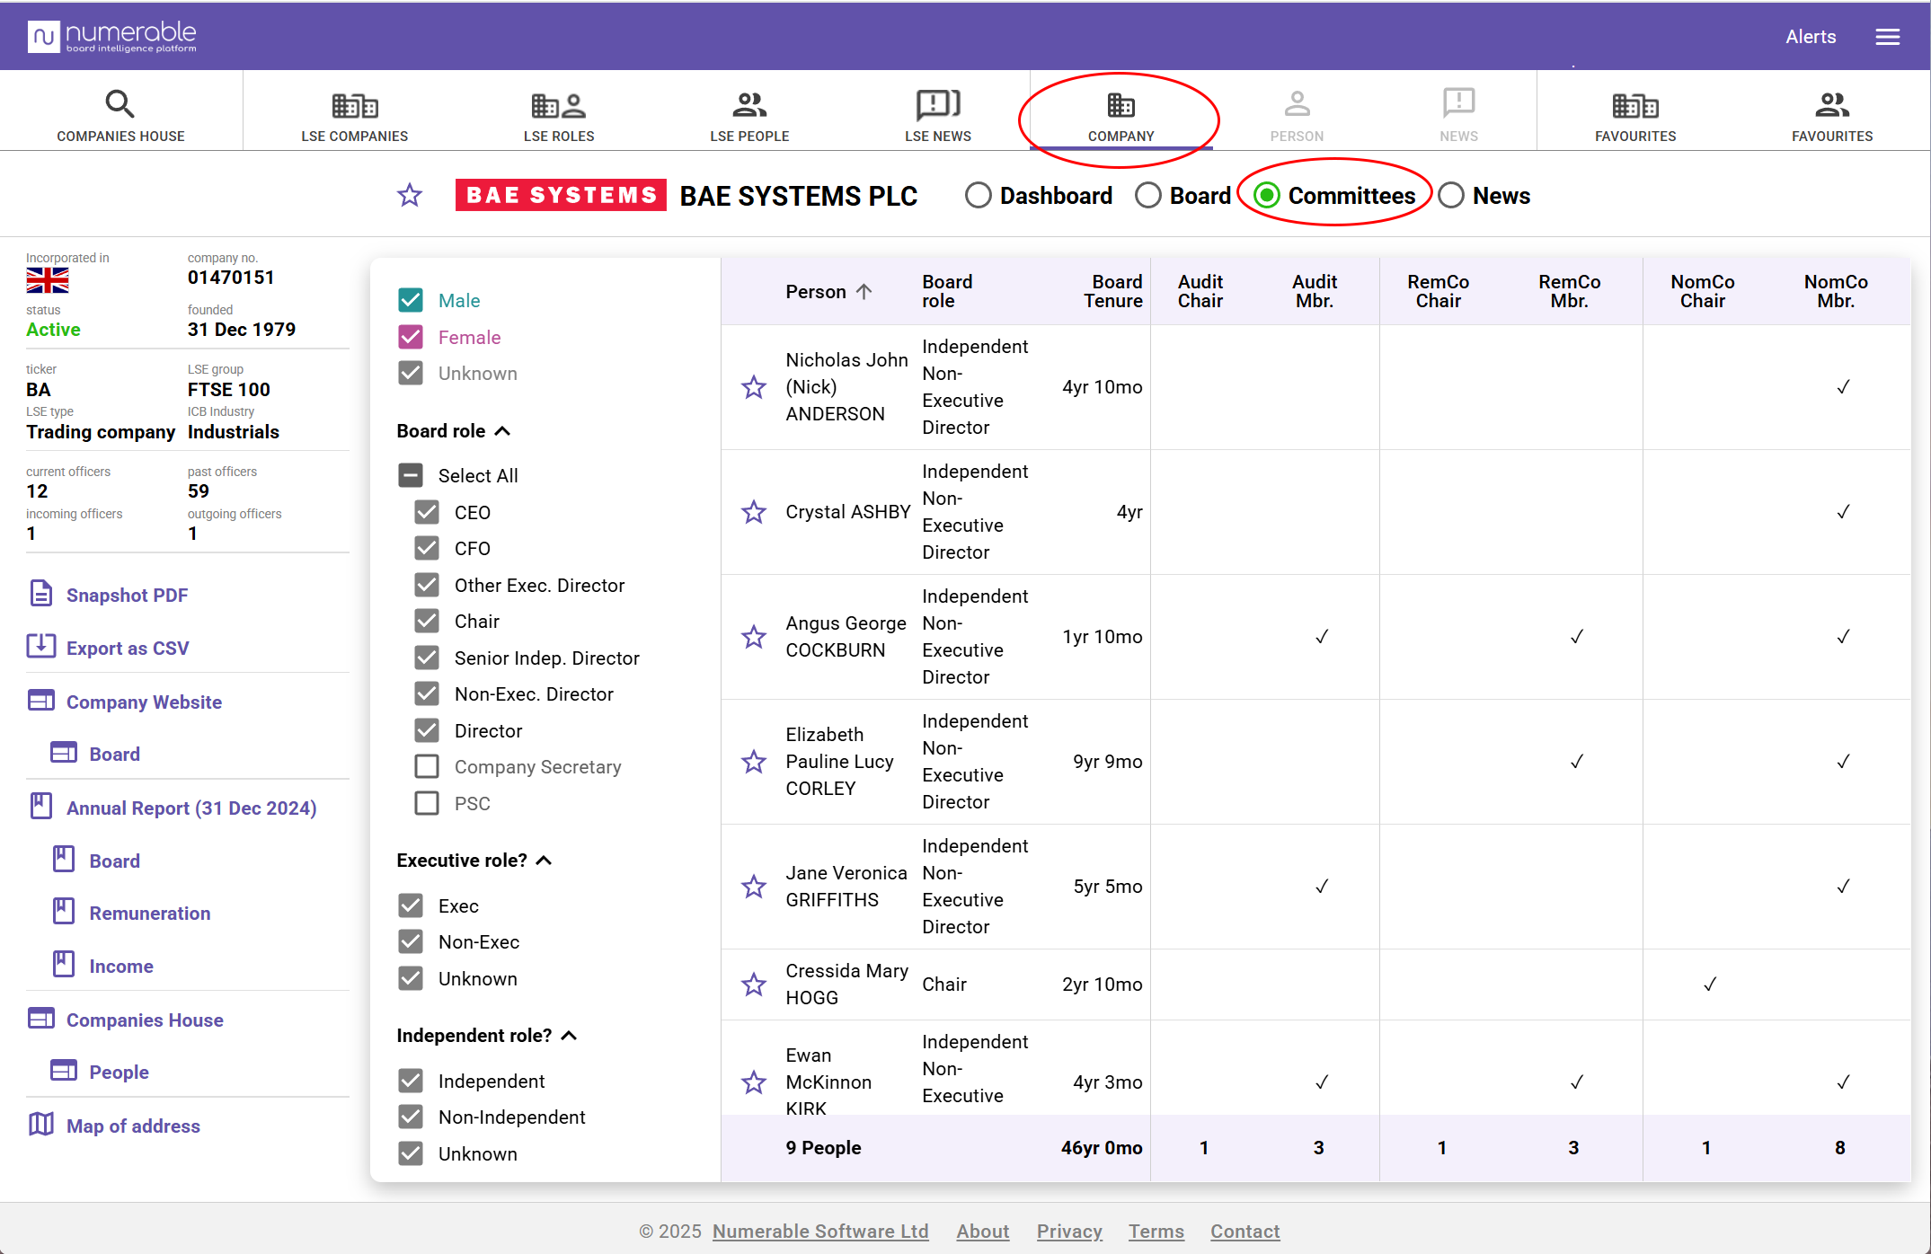
Task: Switch to the LSE Companies tab
Action: pos(354,115)
